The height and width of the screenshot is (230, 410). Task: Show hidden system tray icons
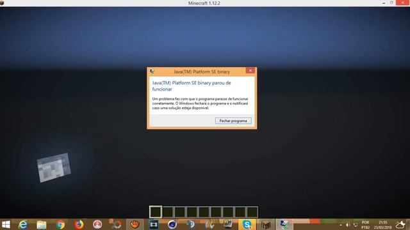[x=341, y=225]
